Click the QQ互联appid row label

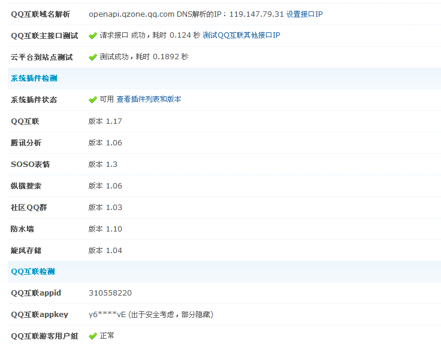pyautogui.click(x=36, y=293)
